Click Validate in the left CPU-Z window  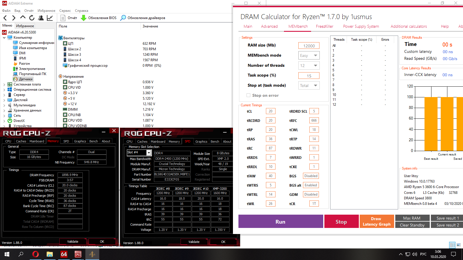point(73,242)
